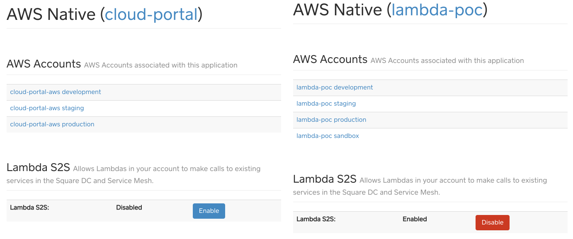This screenshot has height=239, width=573.
Task: Open the lambda-poc development account
Action: click(x=335, y=87)
